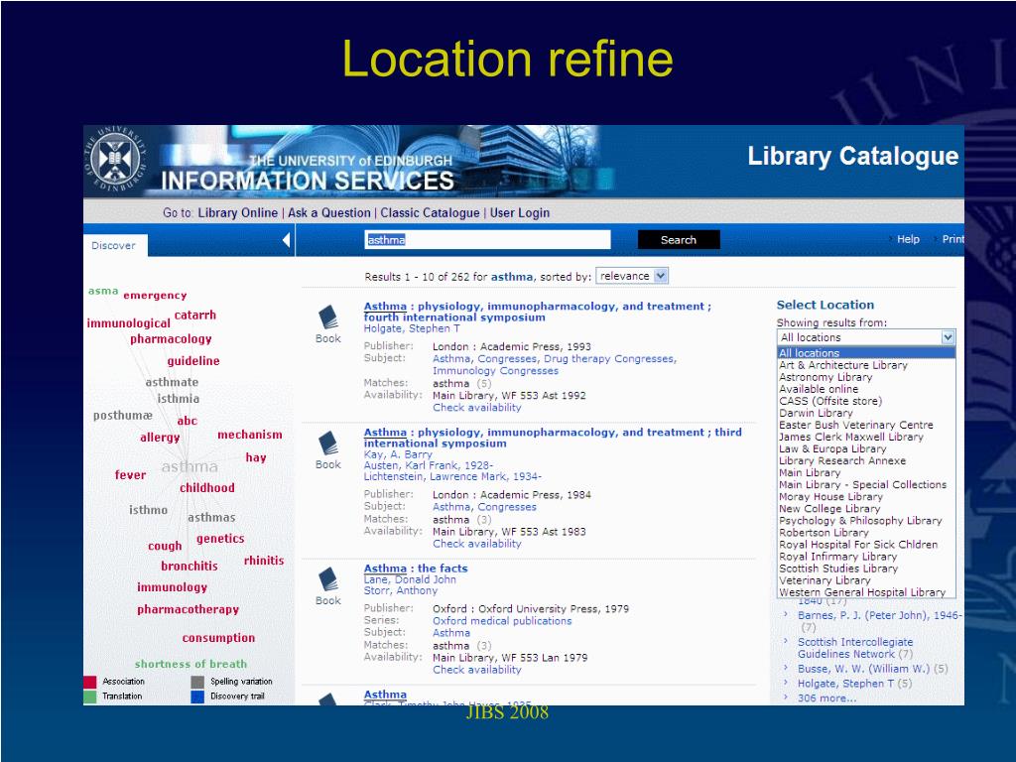Open the Discover tab
Screen dimensions: 1016x762
pos(114,246)
